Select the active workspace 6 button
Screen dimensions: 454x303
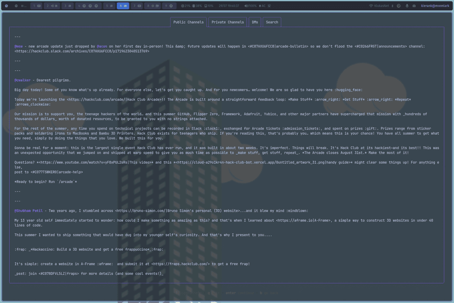[123, 6]
